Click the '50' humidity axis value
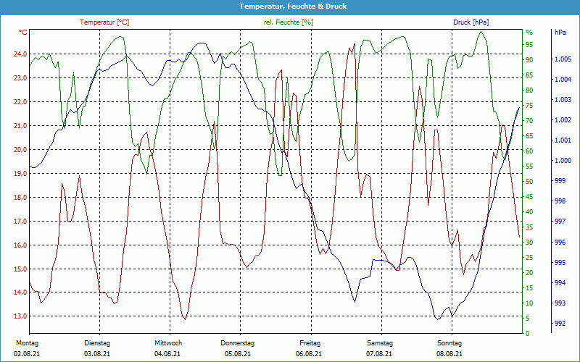580x362 pixels. click(529, 182)
